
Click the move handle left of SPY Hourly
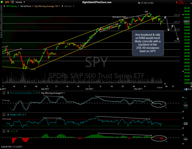(4, 6)
